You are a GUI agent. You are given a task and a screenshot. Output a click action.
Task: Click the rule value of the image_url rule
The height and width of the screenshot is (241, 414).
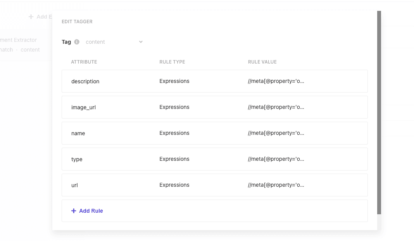276,107
